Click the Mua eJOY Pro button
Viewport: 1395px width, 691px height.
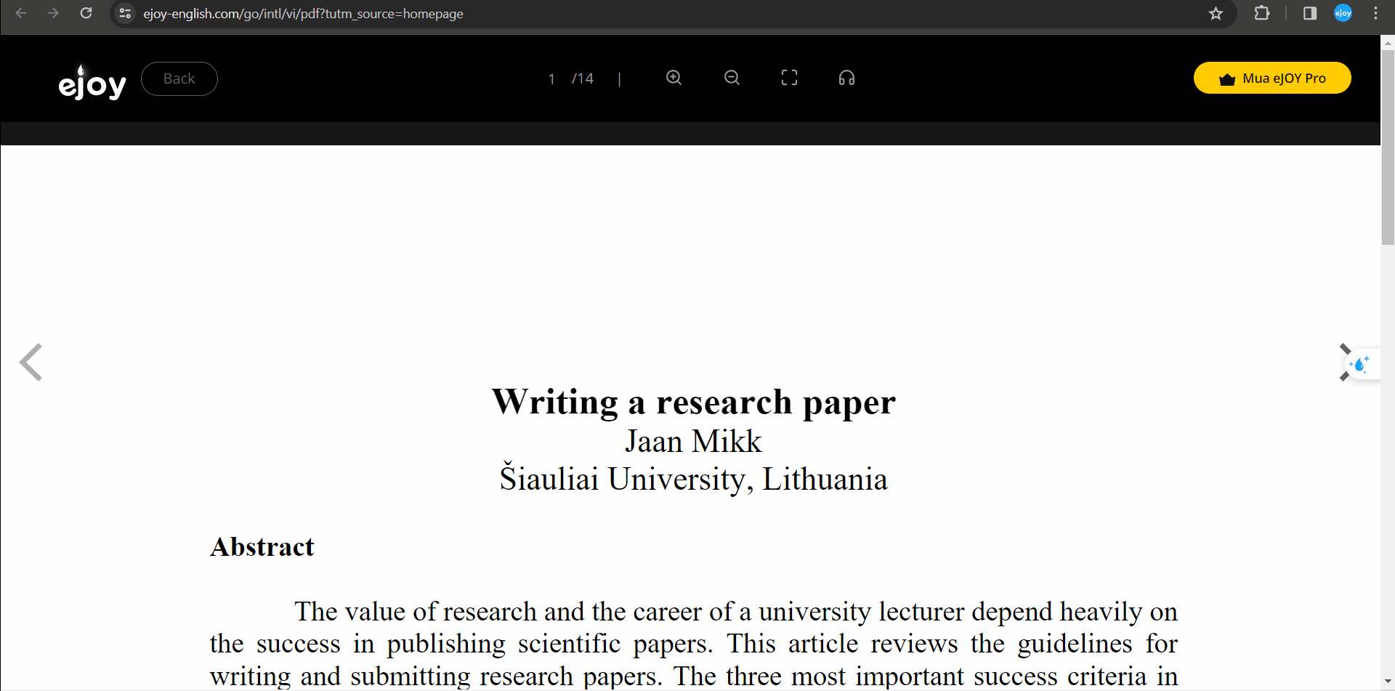coord(1272,78)
